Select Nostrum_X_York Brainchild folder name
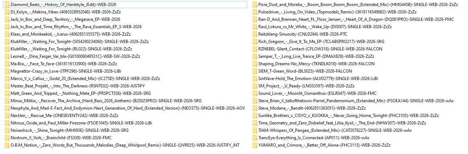468x154 pixels. point(61,138)
